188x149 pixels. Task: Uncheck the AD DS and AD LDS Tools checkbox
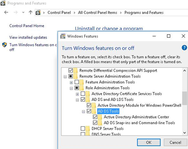point(83,100)
